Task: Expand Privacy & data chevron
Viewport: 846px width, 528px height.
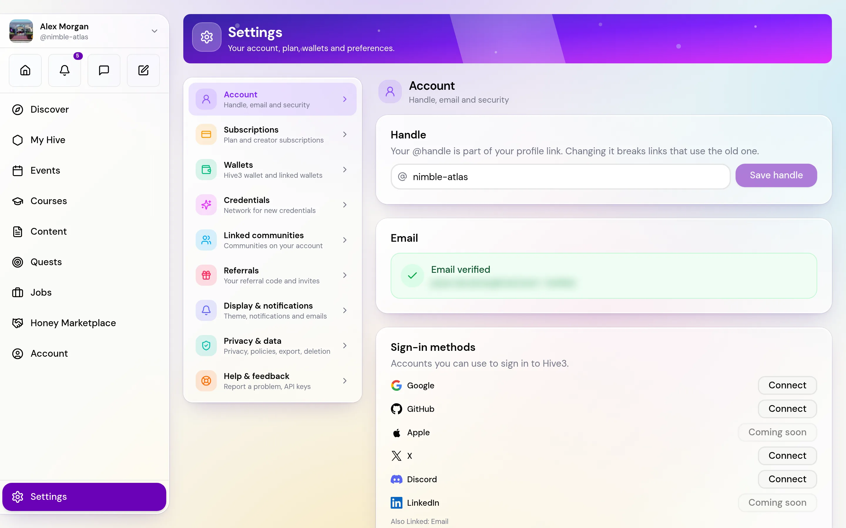Action: pos(345,346)
